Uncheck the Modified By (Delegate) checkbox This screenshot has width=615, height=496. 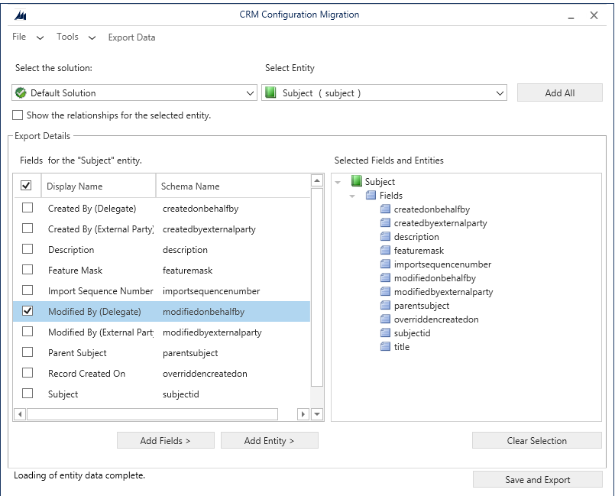[28, 311]
